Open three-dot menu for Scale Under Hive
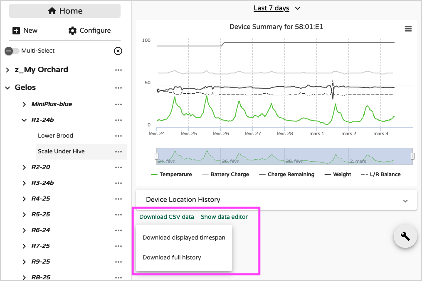This screenshot has height=281, width=422. pyautogui.click(x=118, y=152)
